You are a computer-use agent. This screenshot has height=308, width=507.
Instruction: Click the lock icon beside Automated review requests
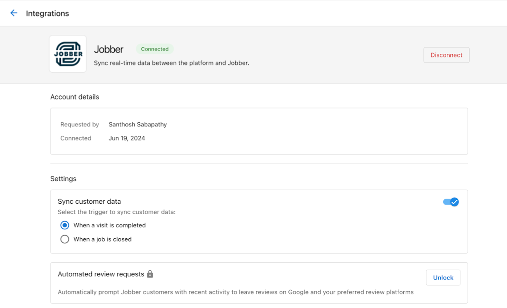[x=151, y=274]
